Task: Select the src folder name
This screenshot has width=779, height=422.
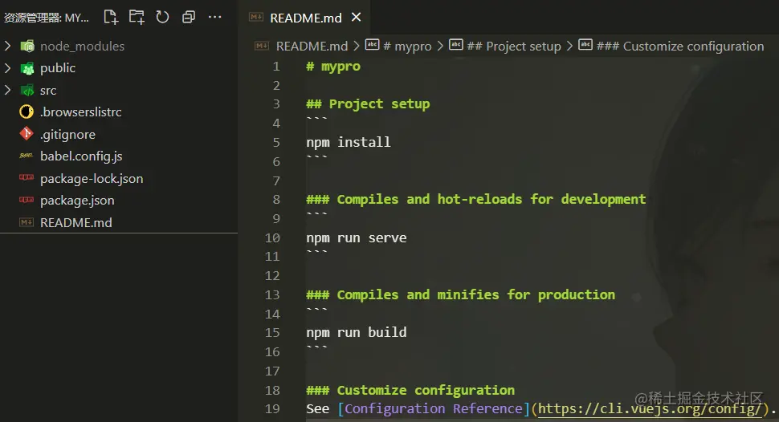Action: pyautogui.click(x=48, y=91)
